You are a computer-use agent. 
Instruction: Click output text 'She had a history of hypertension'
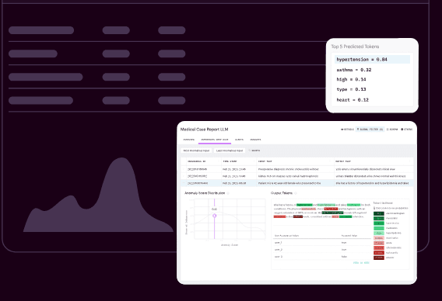click(x=372, y=183)
